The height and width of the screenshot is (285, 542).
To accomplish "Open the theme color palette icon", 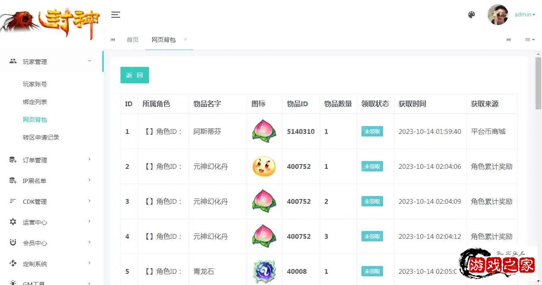I will 472,15.
